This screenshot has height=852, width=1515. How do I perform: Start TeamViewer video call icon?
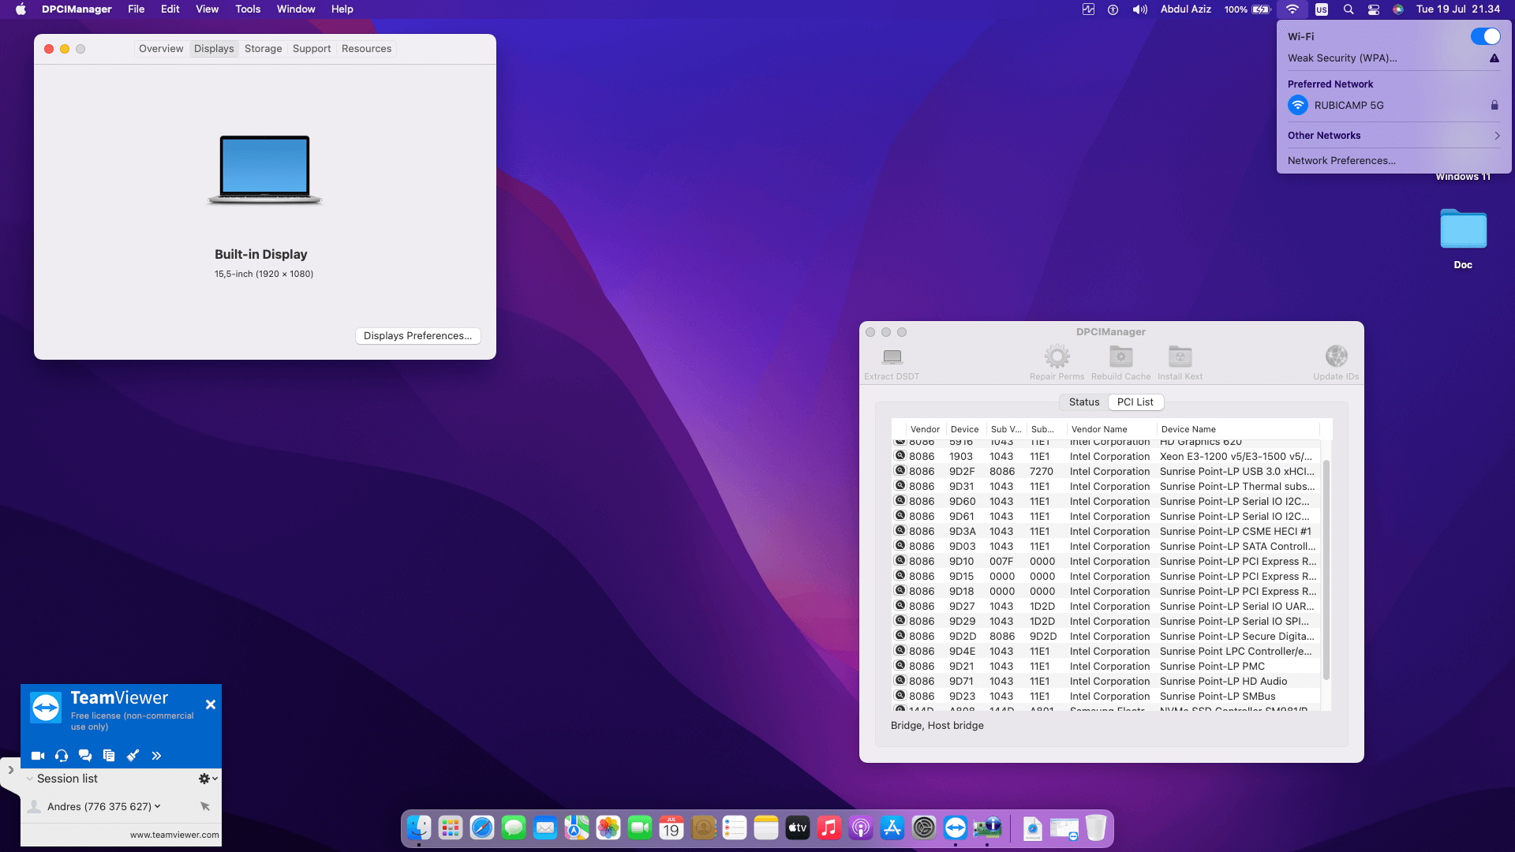pyautogui.click(x=37, y=756)
